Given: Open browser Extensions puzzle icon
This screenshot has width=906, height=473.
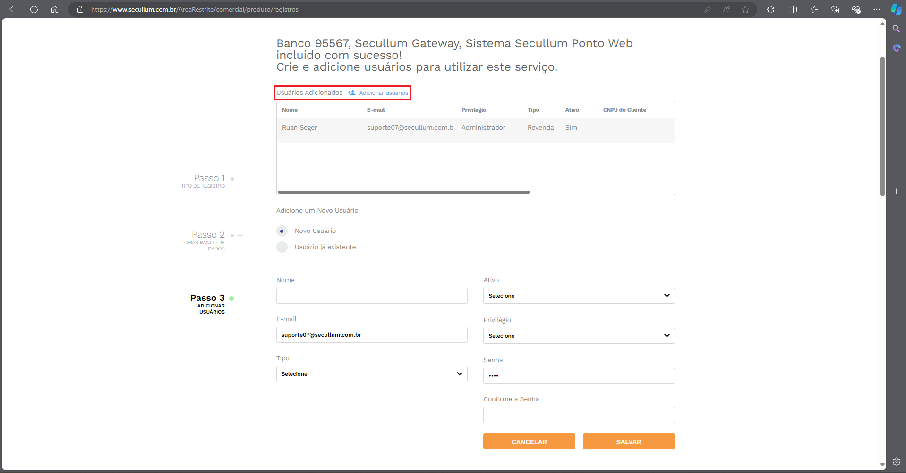Looking at the screenshot, I should point(770,9).
